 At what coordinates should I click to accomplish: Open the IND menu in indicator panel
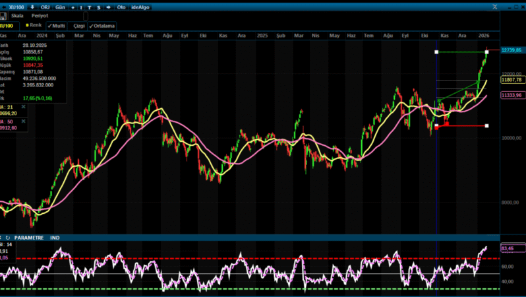pyautogui.click(x=55, y=238)
